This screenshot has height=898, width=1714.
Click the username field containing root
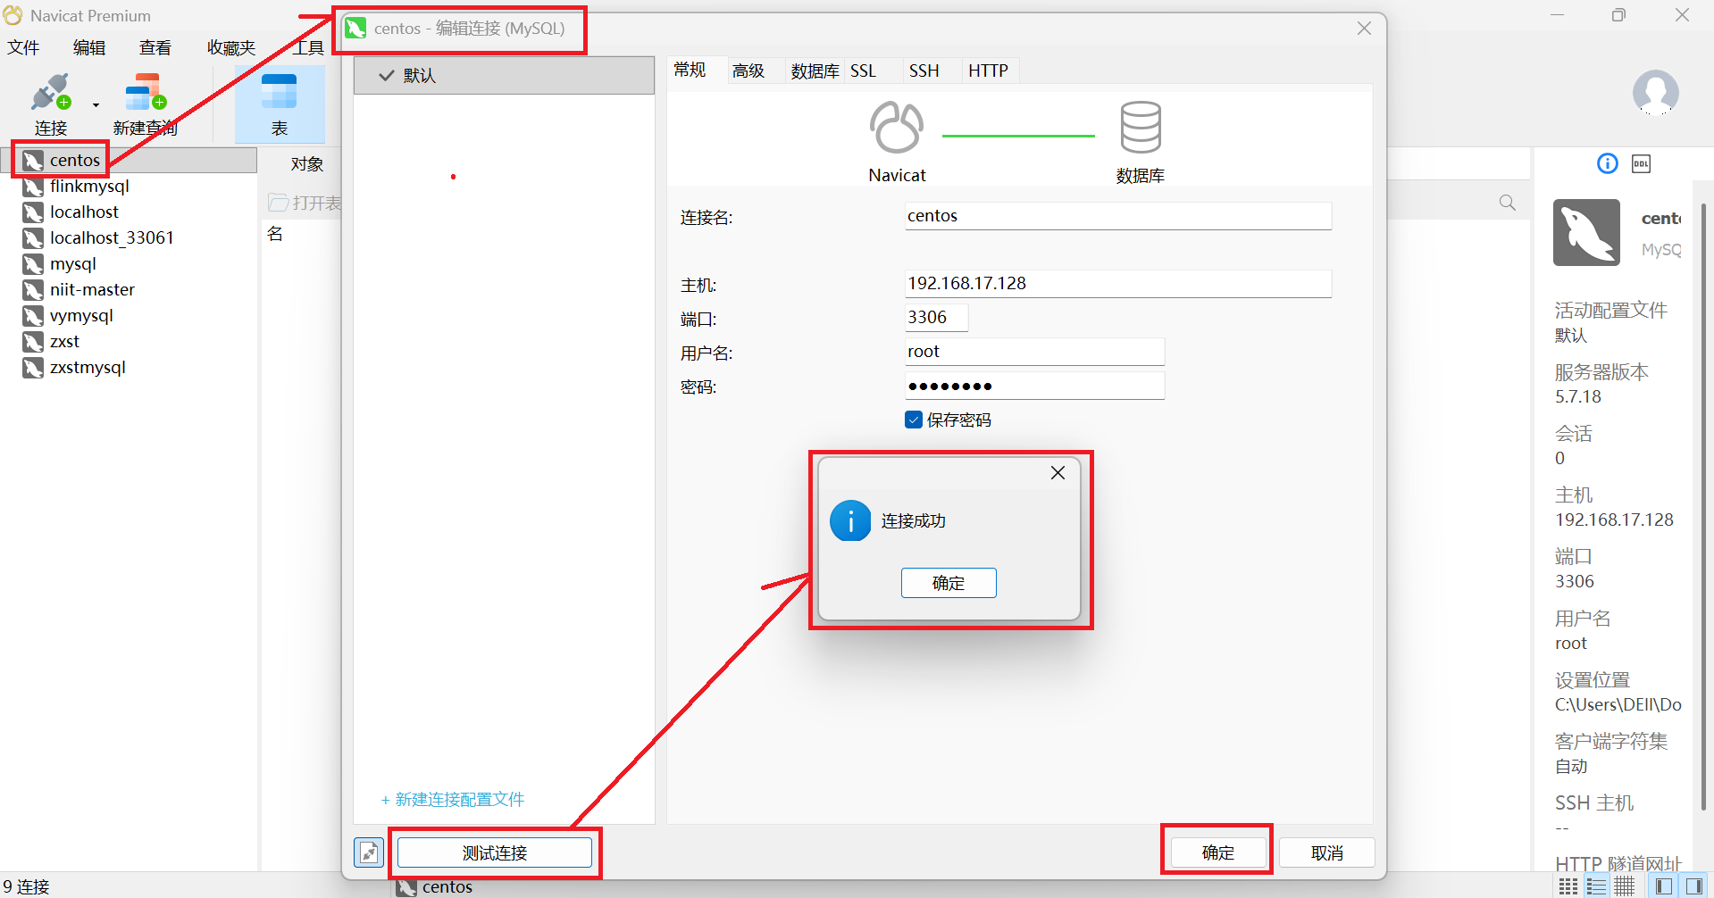click(x=1034, y=352)
